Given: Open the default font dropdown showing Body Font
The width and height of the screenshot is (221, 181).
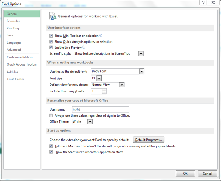Looking at the screenshot, I should (x=142, y=71).
